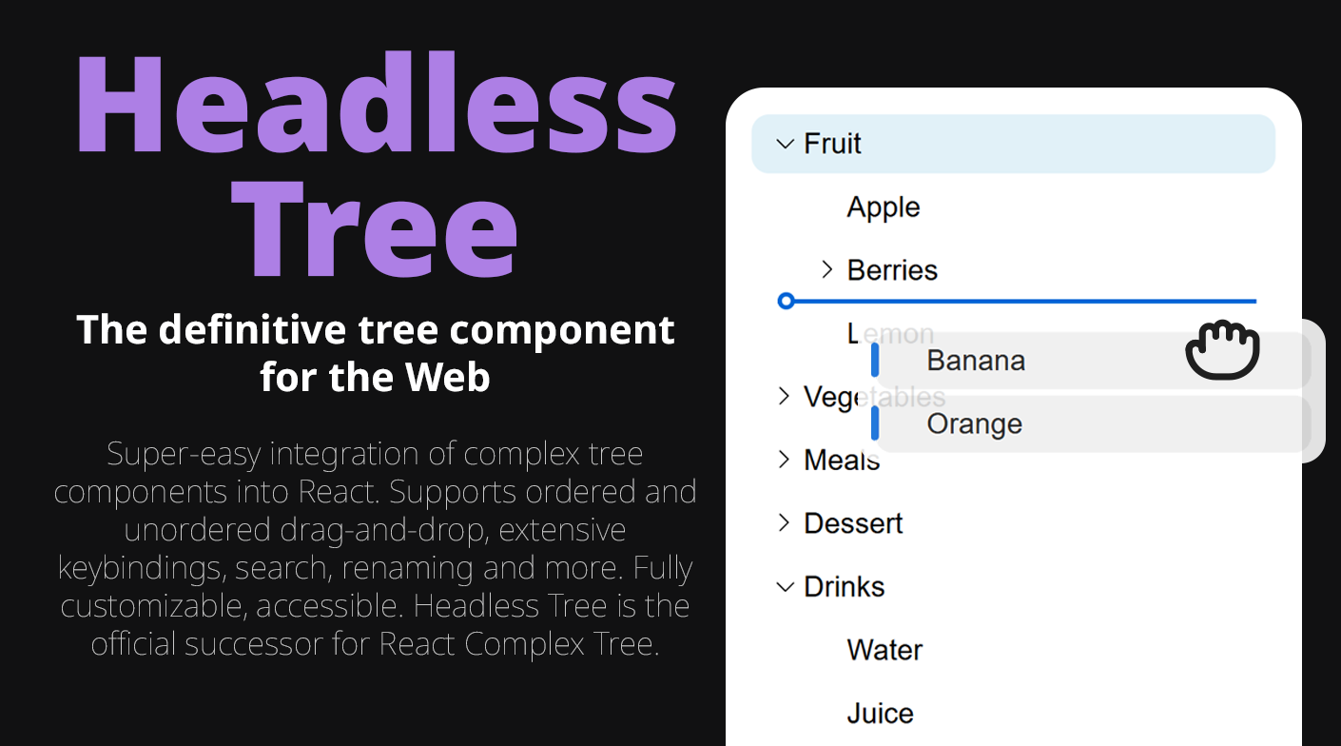Click the grabbing hand cursor icon
Viewport: 1341px width, 746px height.
point(1223,350)
